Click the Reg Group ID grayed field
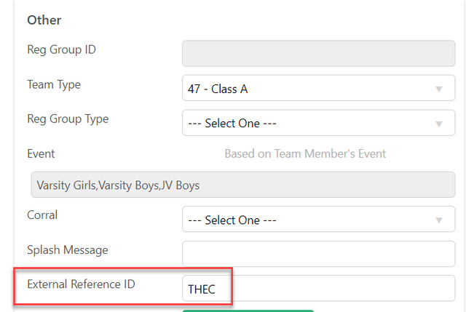Screen dimensions: 466x312 coord(319,53)
